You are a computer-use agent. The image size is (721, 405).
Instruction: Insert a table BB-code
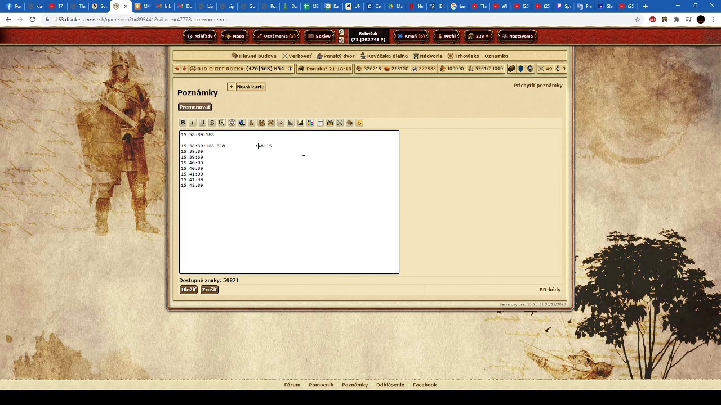point(320,123)
